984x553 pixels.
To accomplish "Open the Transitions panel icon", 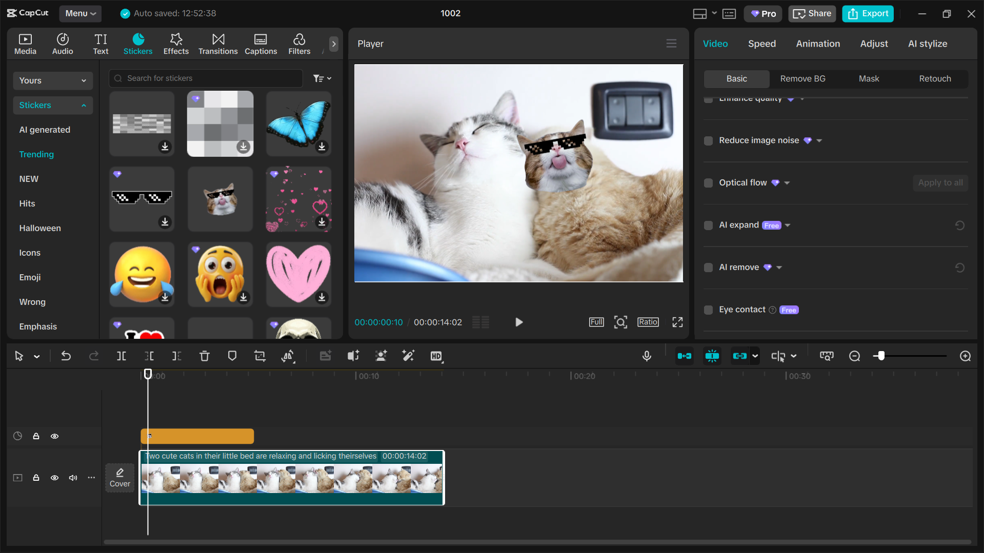I will (218, 44).
